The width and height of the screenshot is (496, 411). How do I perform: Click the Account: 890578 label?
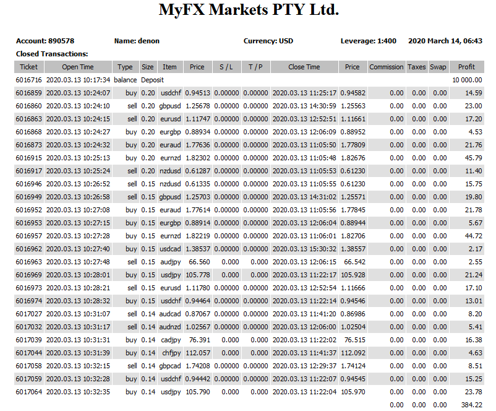45,41
